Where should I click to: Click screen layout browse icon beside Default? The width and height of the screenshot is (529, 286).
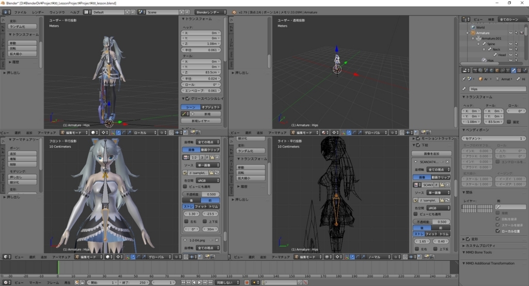87,12
